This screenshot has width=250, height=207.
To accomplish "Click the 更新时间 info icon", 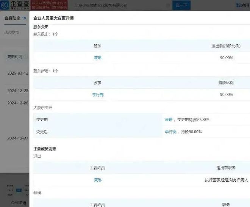I will (25, 57).
